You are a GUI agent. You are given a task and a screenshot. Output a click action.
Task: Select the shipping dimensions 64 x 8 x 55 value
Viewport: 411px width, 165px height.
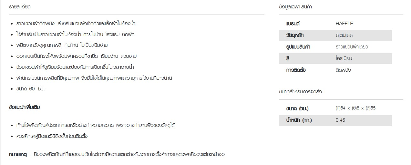pyautogui.click(x=355, y=108)
